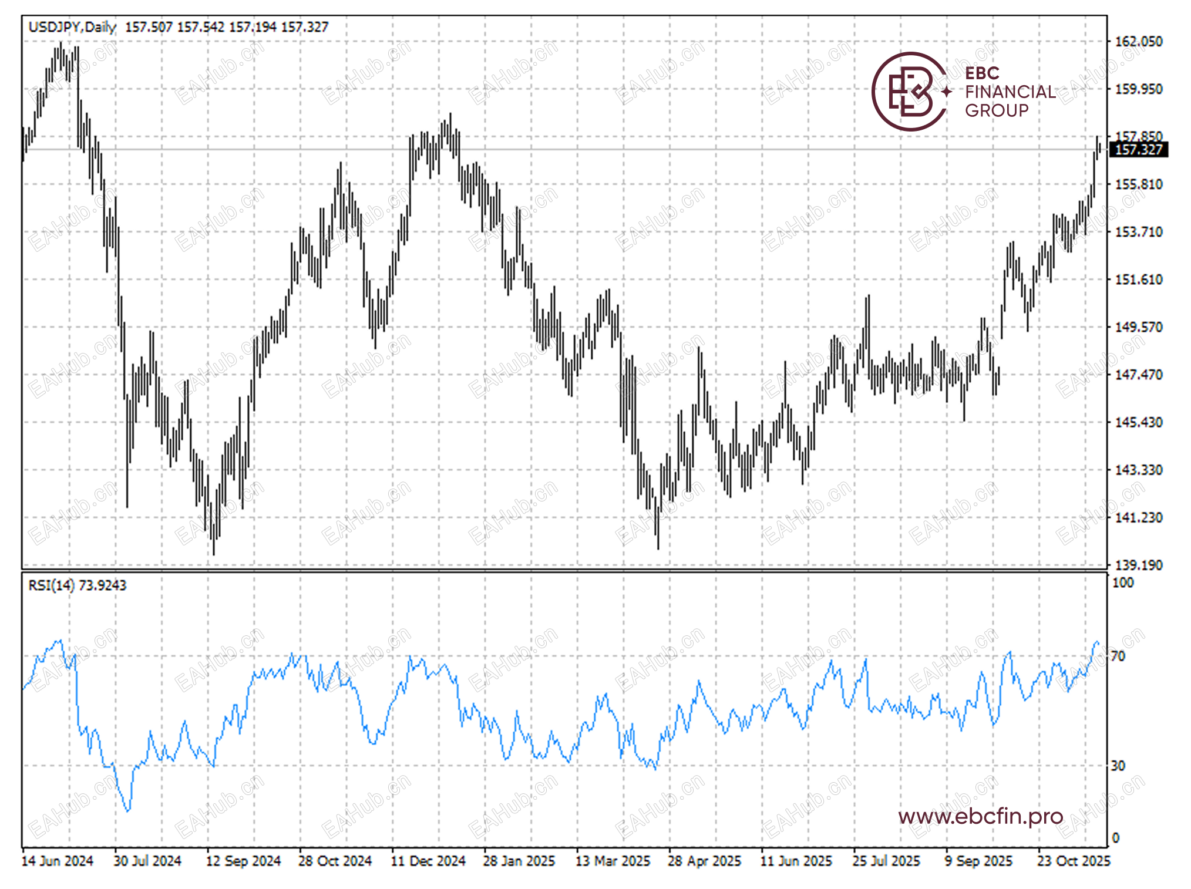The height and width of the screenshot is (889, 1191).
Task: Select the 11 Dec 2024 date marker
Action: click(x=428, y=861)
